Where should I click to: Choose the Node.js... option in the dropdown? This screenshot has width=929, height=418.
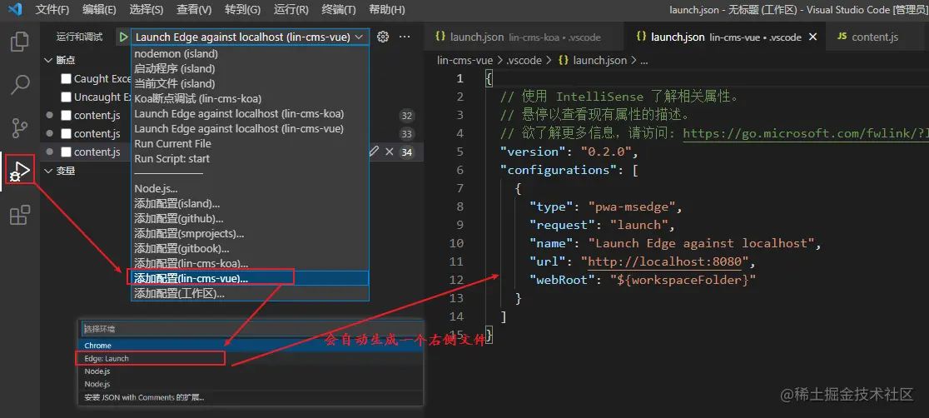pyautogui.click(x=250, y=188)
